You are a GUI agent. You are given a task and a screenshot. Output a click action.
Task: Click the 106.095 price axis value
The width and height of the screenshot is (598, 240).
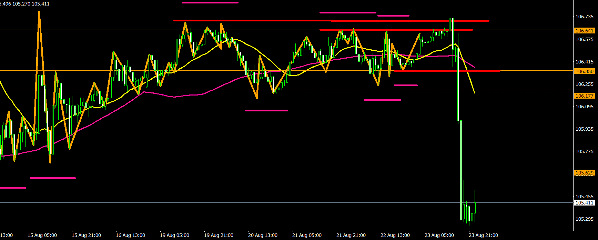tap(585, 107)
